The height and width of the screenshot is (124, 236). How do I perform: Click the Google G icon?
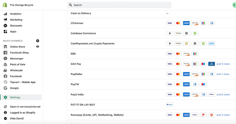tap(6, 88)
